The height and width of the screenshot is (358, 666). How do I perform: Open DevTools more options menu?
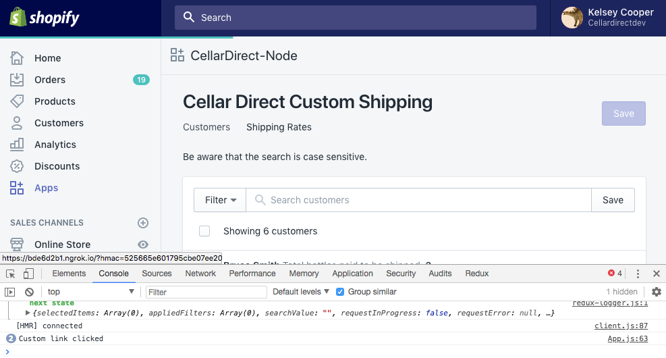[x=638, y=274]
